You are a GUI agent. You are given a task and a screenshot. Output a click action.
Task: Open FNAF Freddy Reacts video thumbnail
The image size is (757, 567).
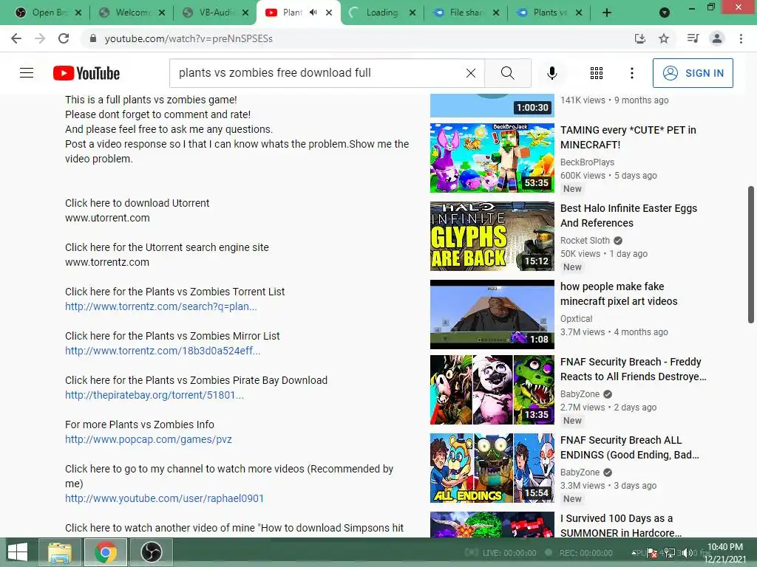492,390
